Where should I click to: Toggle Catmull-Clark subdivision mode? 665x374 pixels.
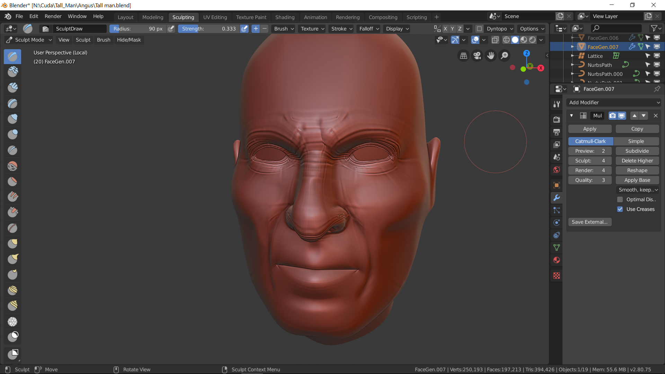589,141
